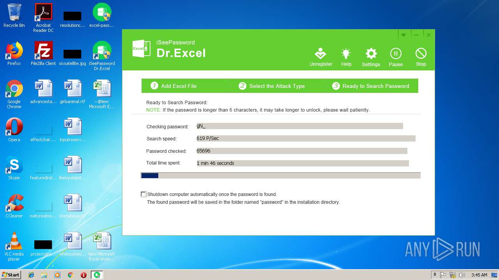Open FileZilla Client desktop shortcut

click(x=43, y=54)
